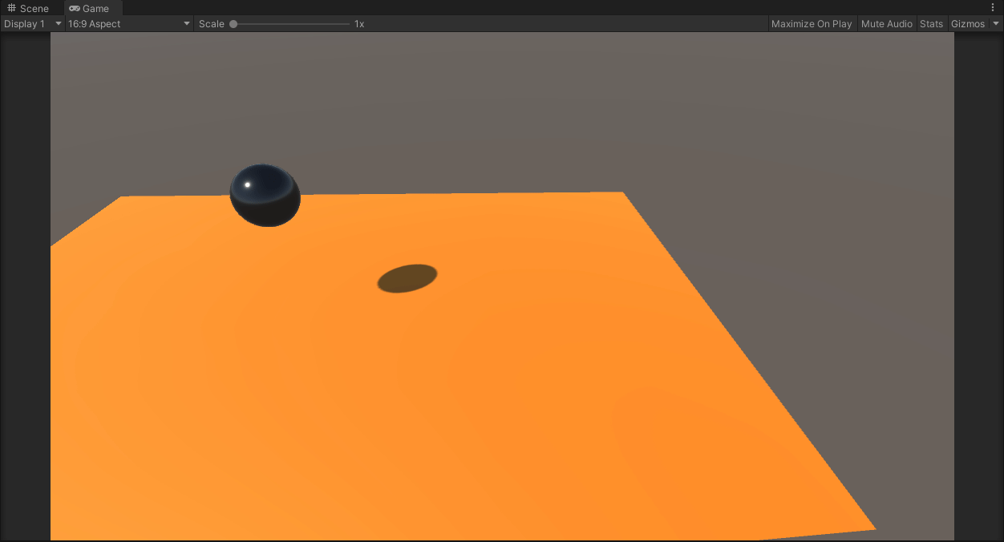Switch to the Scene tab

[34, 8]
